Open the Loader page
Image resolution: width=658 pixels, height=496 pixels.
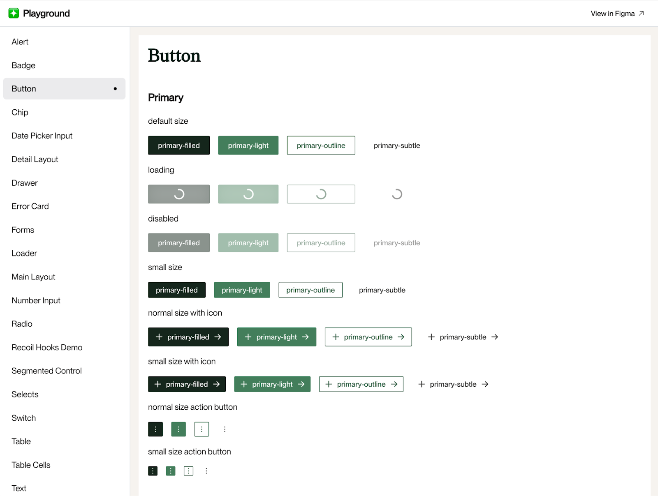[x=64, y=253]
